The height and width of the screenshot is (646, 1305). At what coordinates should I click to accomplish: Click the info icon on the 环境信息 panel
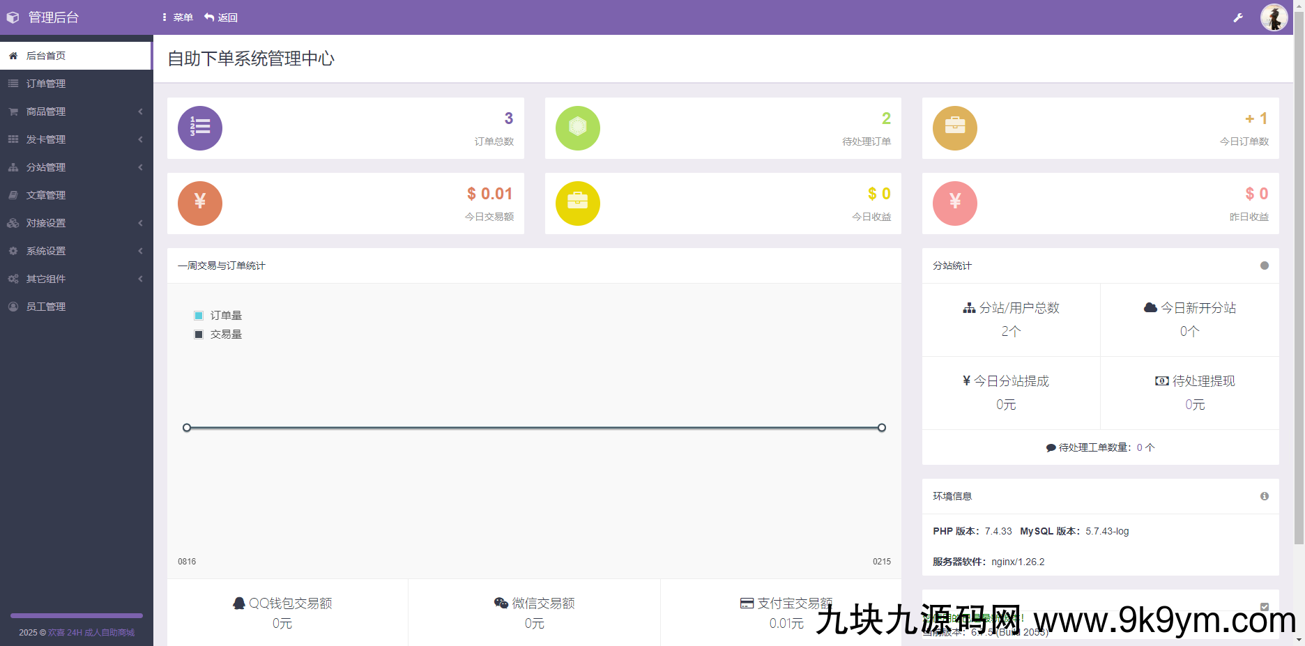tap(1264, 496)
